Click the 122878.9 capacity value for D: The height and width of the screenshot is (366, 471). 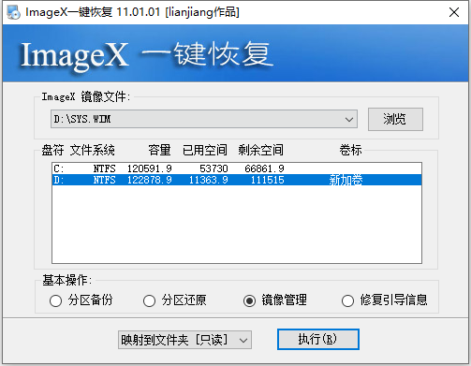[x=150, y=180]
